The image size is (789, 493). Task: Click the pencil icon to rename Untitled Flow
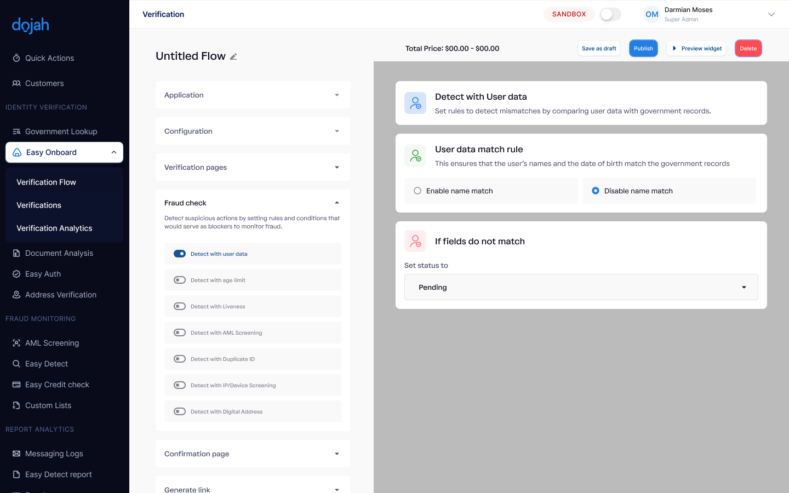pyautogui.click(x=233, y=56)
